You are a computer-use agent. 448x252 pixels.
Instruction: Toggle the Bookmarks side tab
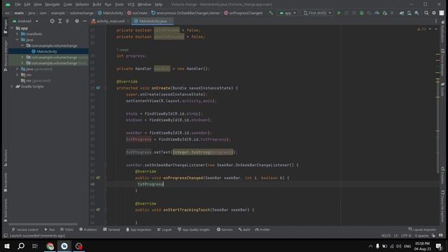click(x=6, y=183)
